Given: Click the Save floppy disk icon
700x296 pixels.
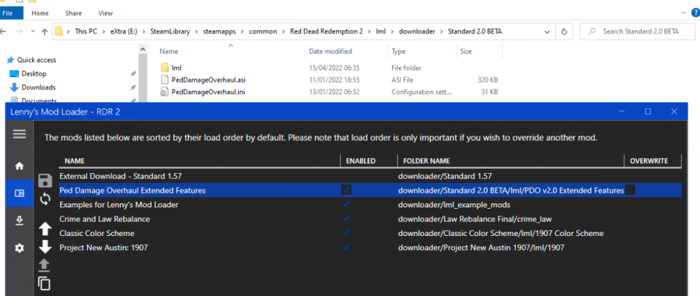Looking at the screenshot, I should click(45, 180).
